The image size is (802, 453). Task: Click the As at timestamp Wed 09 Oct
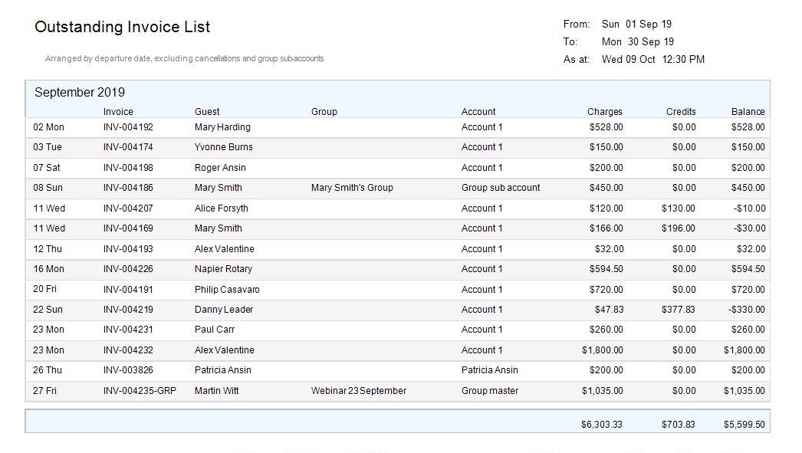point(653,59)
